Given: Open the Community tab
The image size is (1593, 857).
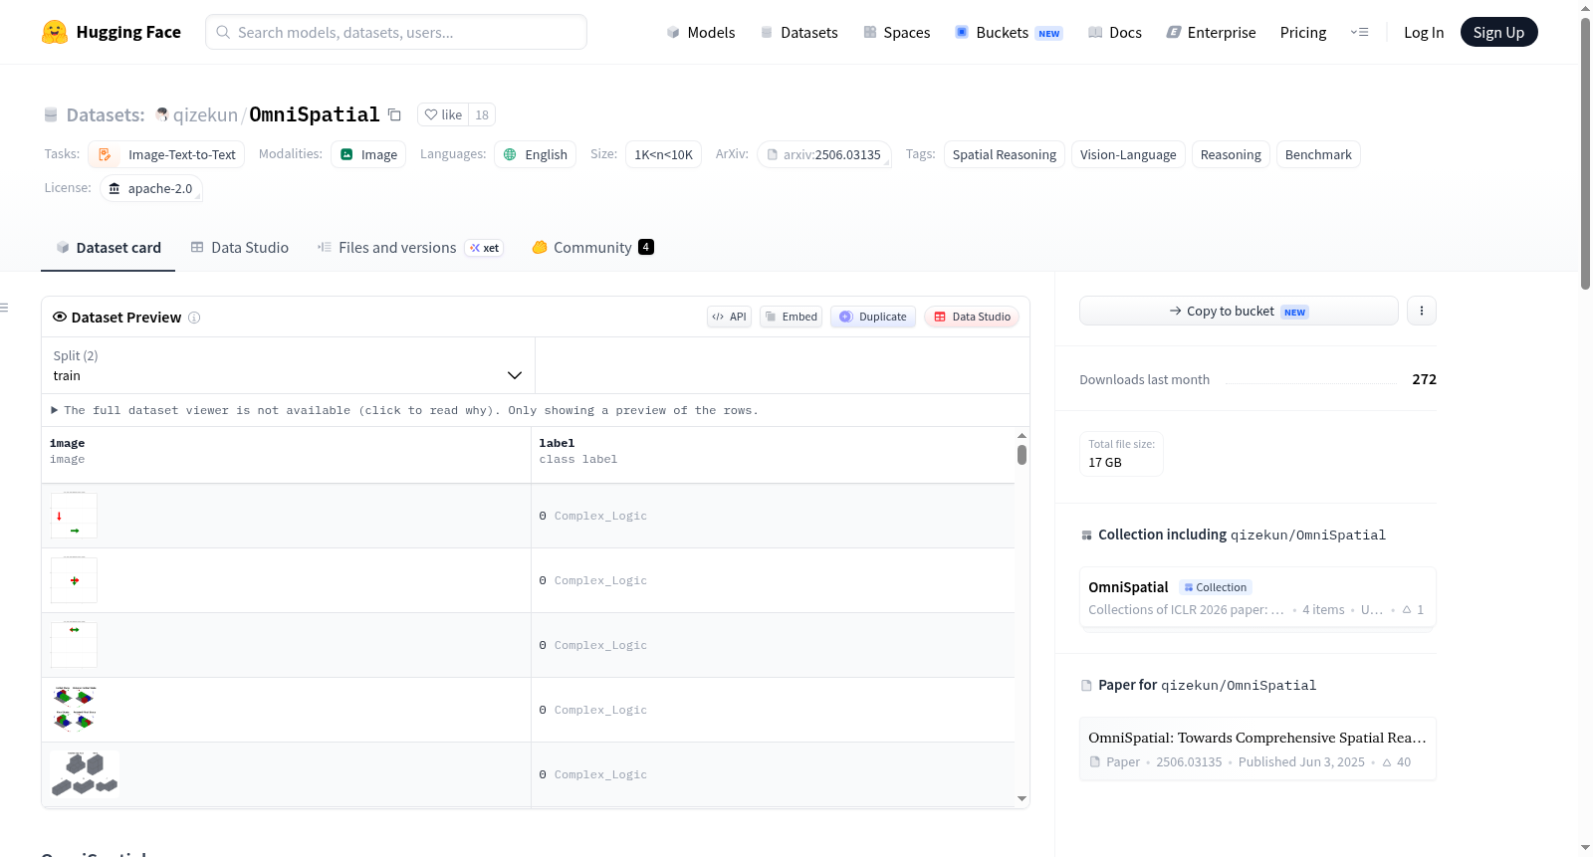Looking at the screenshot, I should 592,248.
